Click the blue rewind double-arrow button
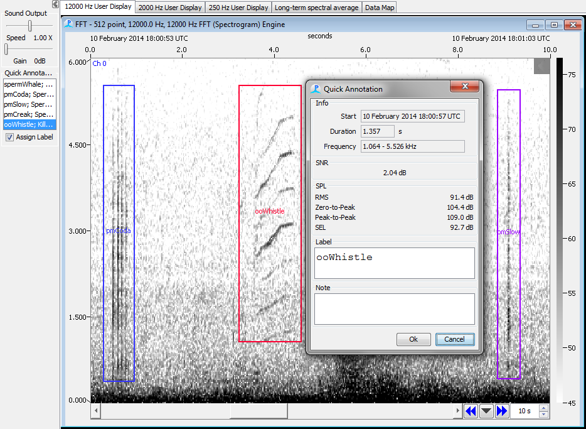The image size is (586, 429). click(x=471, y=411)
